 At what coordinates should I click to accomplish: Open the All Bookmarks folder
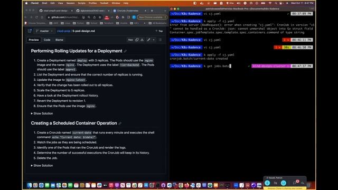click(x=157, y=23)
